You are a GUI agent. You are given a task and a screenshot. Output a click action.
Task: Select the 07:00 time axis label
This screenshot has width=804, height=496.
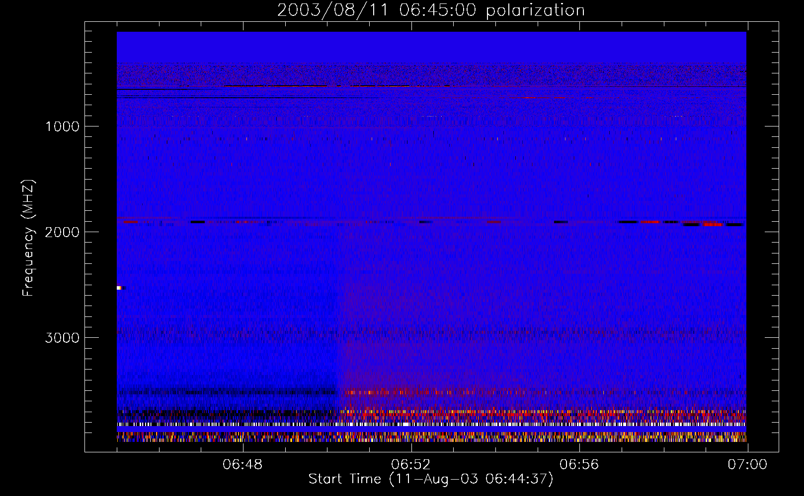(x=747, y=465)
